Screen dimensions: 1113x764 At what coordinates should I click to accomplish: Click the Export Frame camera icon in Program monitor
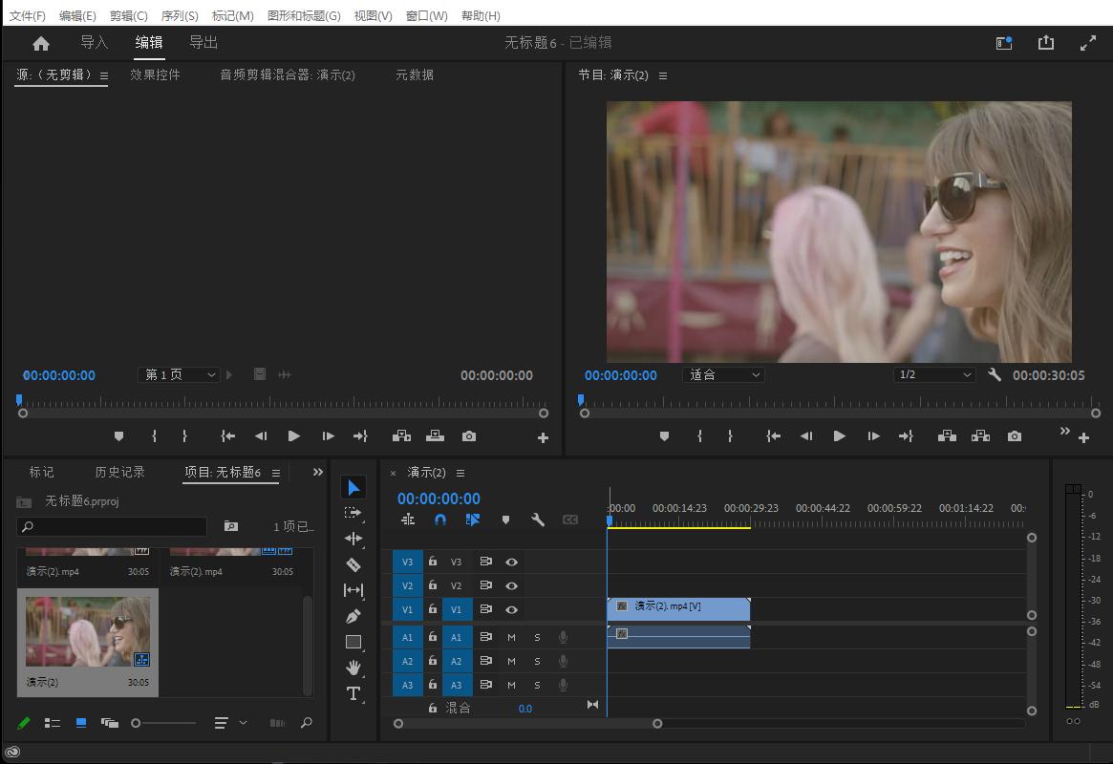(x=1015, y=436)
